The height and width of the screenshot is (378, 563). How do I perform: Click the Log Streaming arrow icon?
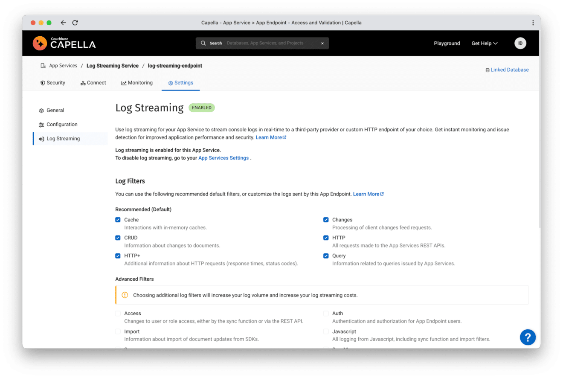point(41,138)
